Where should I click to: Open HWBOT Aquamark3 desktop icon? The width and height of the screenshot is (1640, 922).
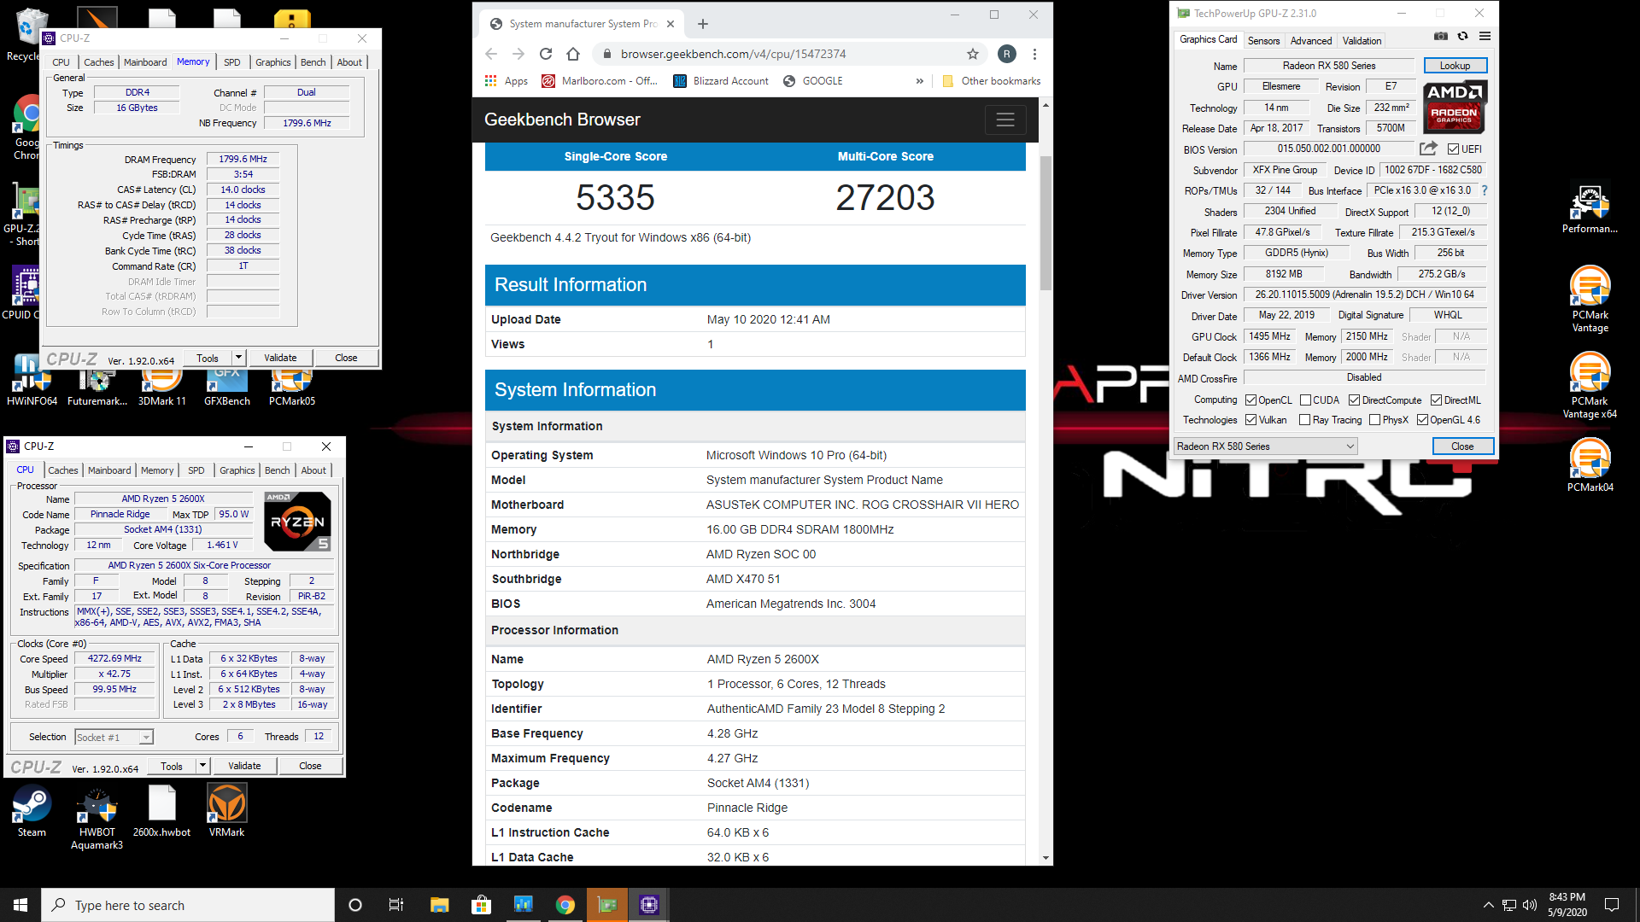[97, 819]
